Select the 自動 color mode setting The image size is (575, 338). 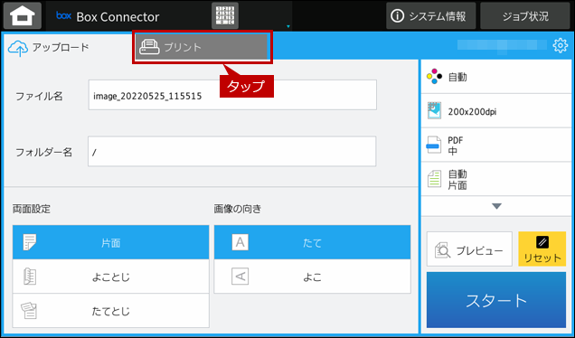pos(496,77)
